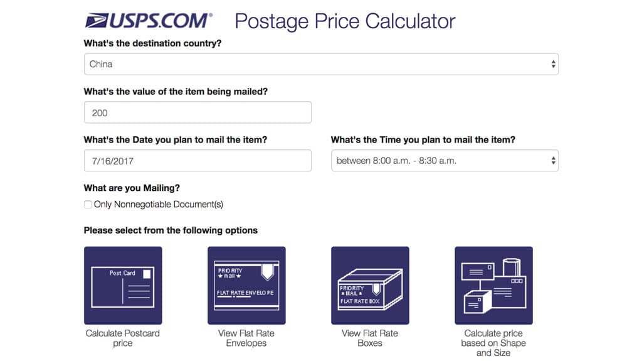Click the USPS.COM logo
This screenshot has width=627, height=361.
(149, 21)
